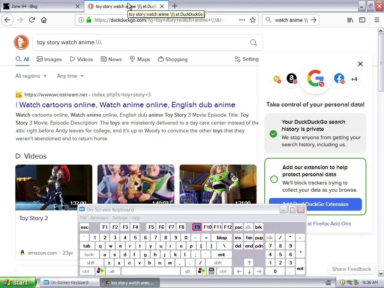Image resolution: width=384 pixels, height=288 pixels.
Task: Click the security shield tray icon
Action: pyautogui.click(x=342, y=282)
